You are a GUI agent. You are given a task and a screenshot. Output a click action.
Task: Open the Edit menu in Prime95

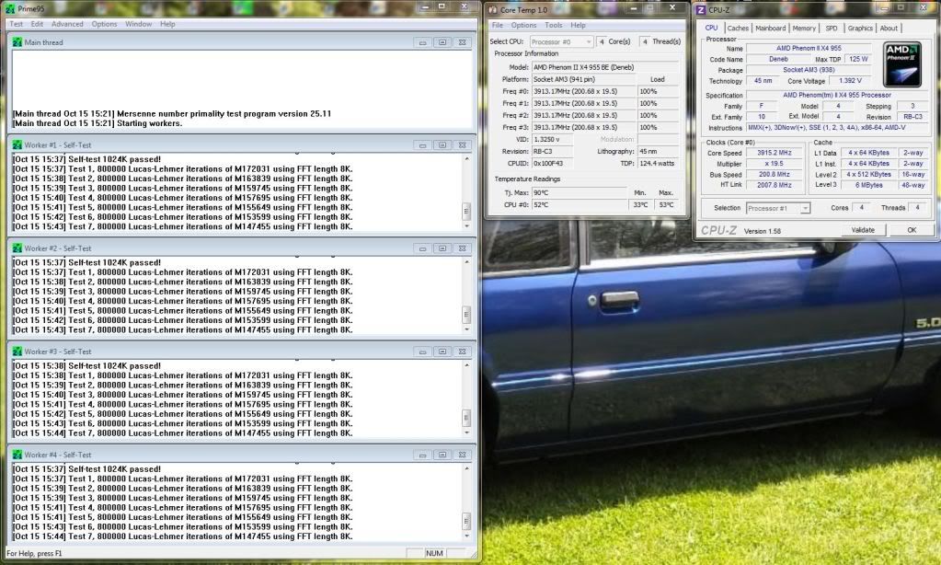[x=37, y=24]
